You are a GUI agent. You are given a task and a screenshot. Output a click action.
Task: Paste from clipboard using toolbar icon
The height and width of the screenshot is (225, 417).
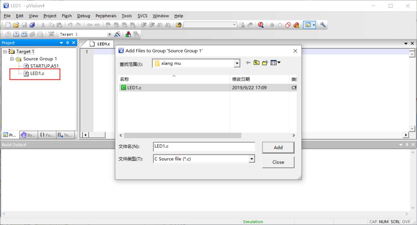pos(59,25)
